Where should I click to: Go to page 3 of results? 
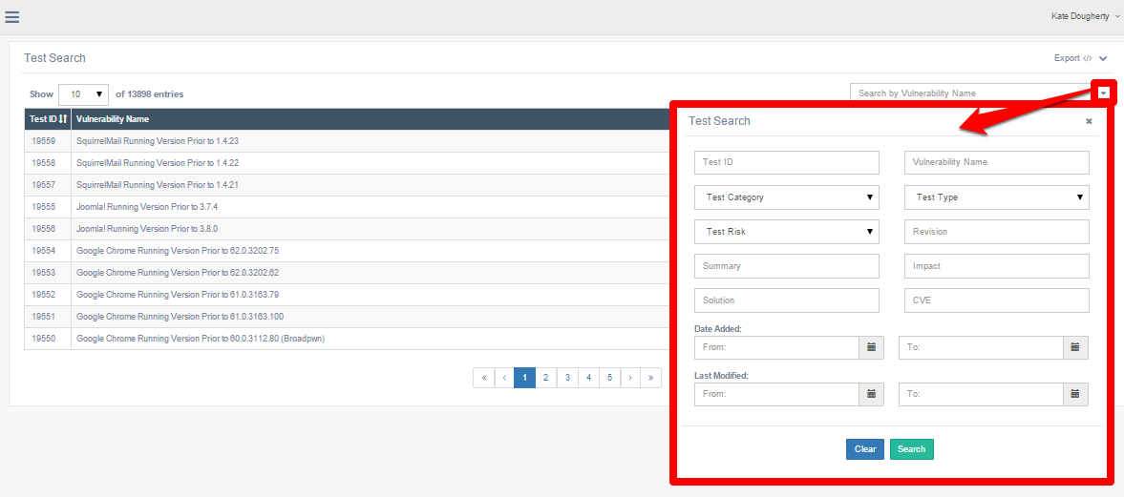[567, 378]
